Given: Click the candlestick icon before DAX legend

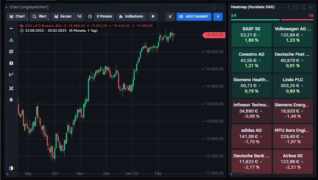Looking at the screenshot, I should point(21,26).
